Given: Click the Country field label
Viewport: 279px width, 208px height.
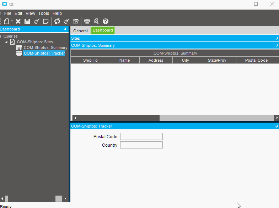Looking at the screenshot, I should 109,145.
